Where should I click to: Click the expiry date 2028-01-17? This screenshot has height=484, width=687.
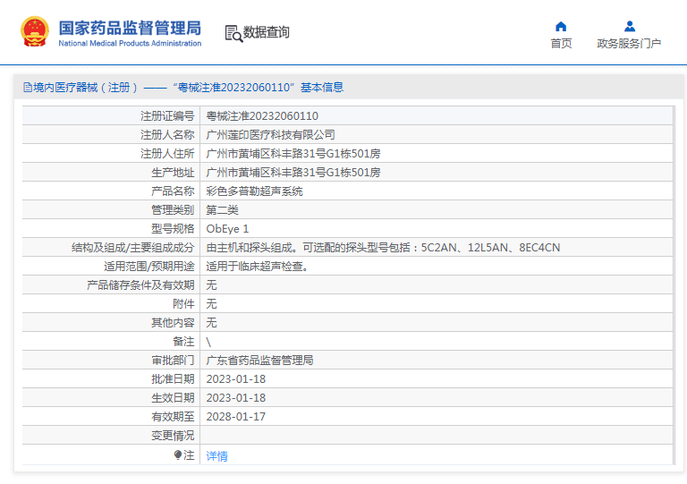(x=236, y=417)
